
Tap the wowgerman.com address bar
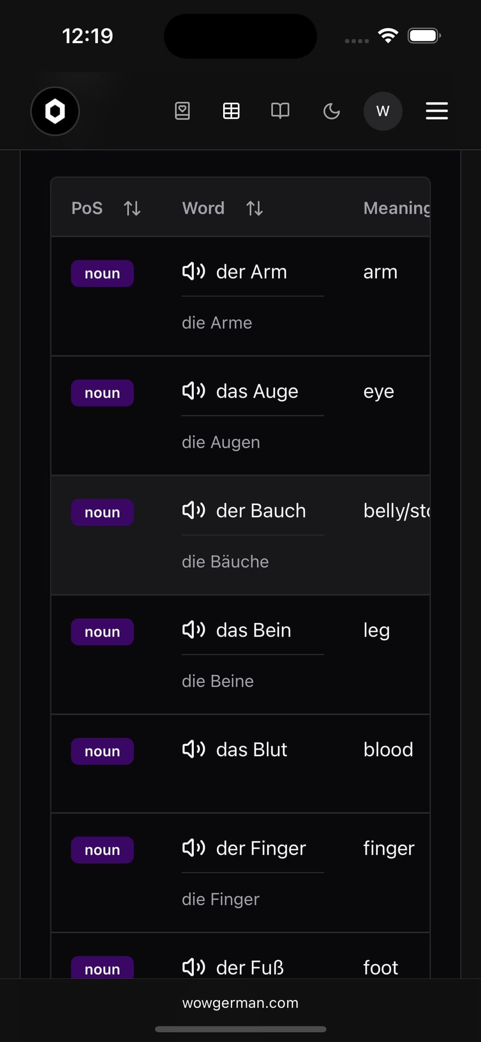tap(240, 1003)
